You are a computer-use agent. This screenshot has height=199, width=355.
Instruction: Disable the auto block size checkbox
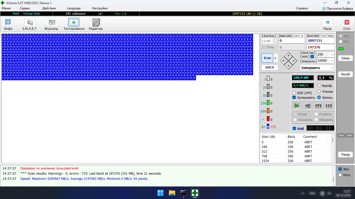point(312,56)
